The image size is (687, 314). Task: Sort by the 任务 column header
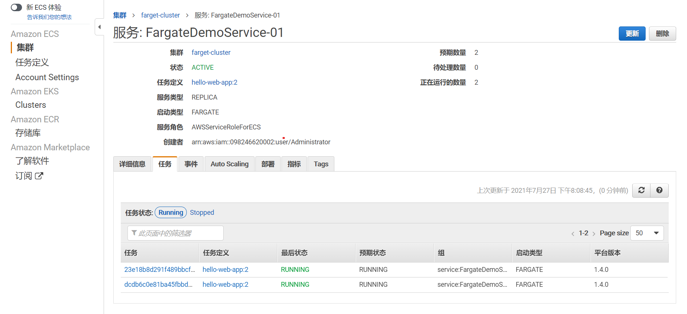160,253
